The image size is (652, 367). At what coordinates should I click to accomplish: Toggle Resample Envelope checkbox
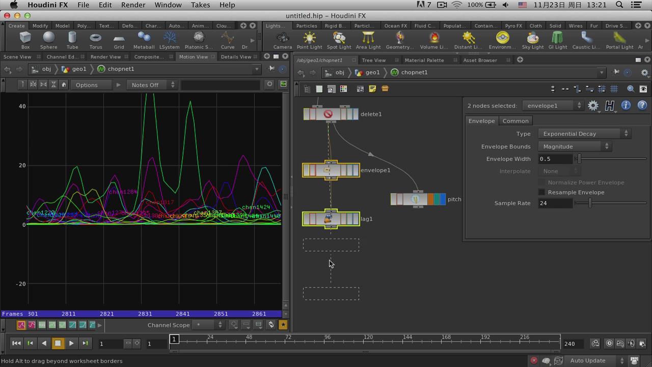coord(542,192)
